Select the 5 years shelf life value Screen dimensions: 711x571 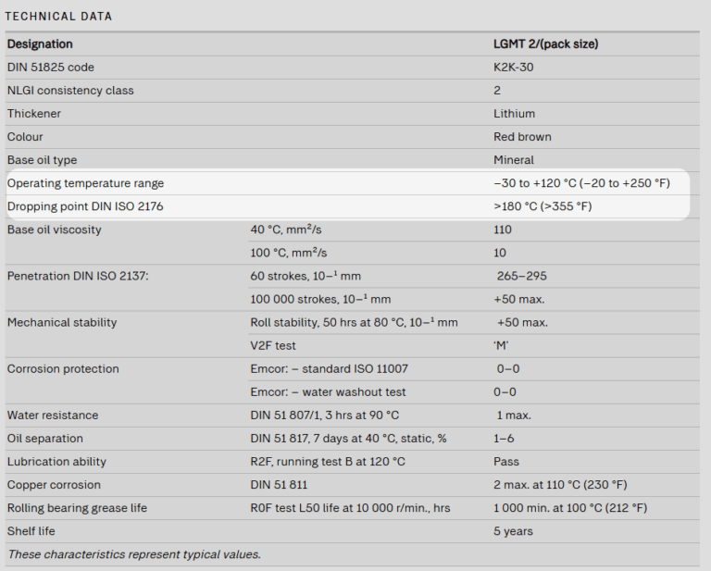pyautogui.click(x=513, y=531)
